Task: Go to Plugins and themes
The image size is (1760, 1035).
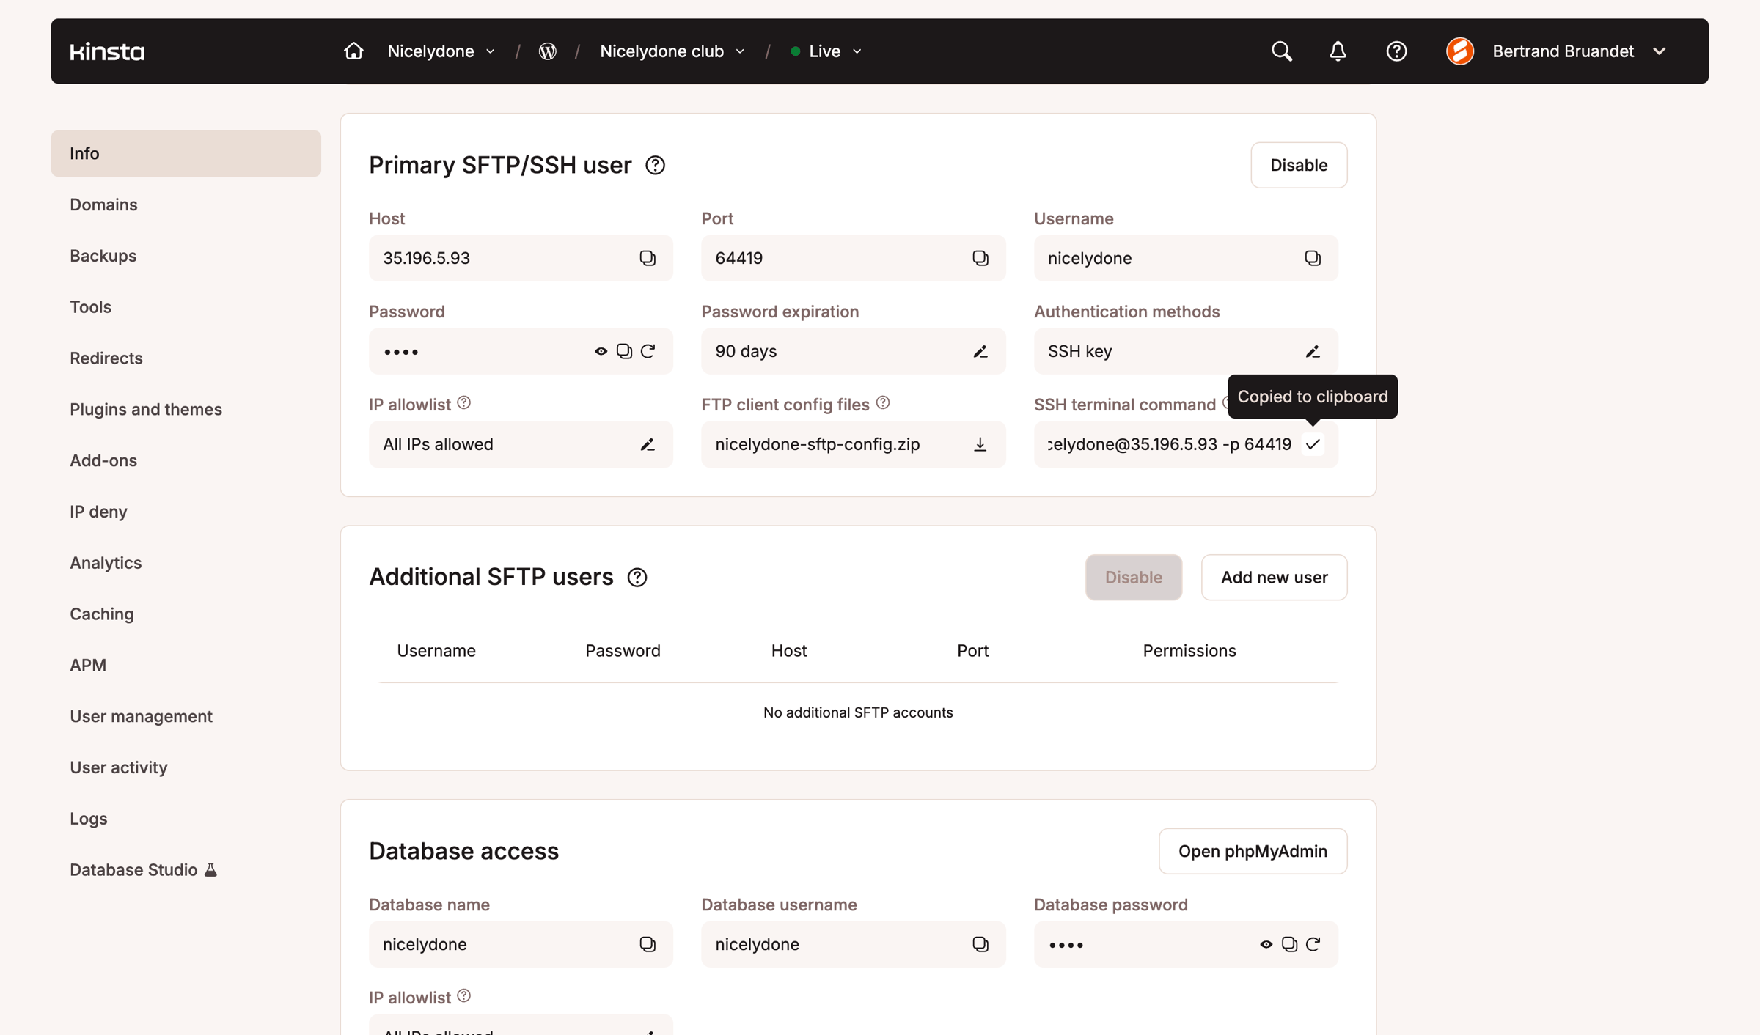Action: pyautogui.click(x=186, y=409)
